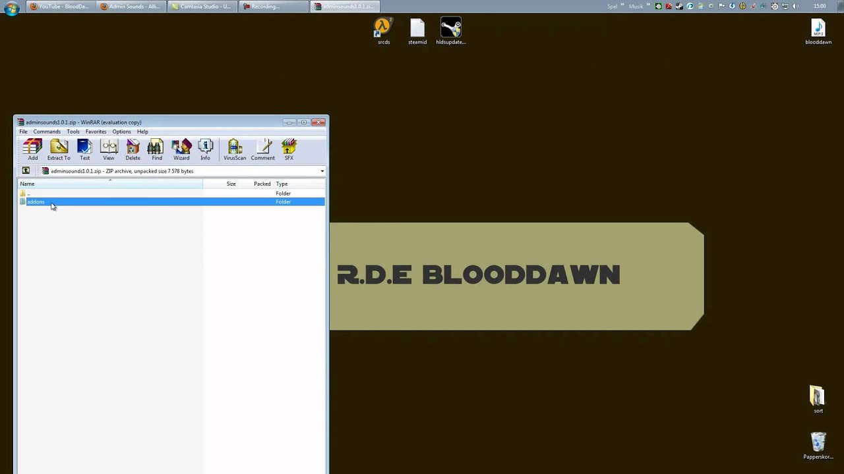Sort the file list by Type column
The height and width of the screenshot is (474, 844).
click(x=299, y=184)
